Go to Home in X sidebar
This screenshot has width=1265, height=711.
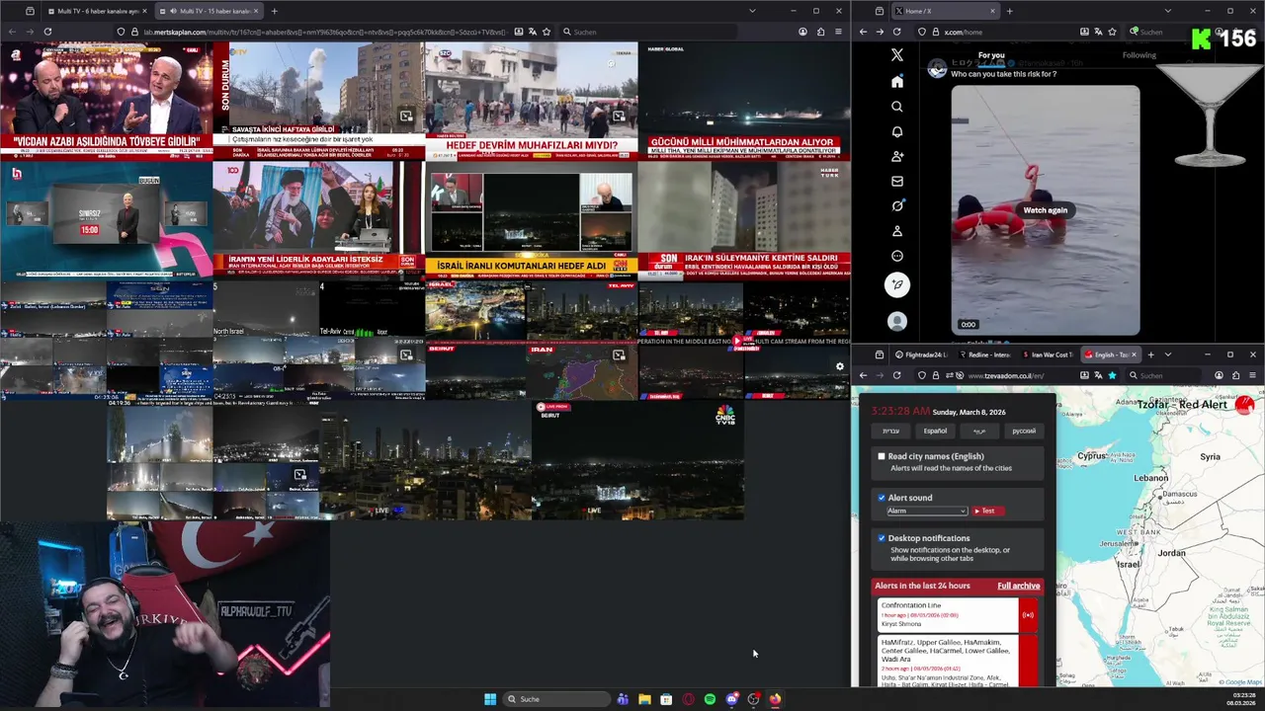[896, 81]
